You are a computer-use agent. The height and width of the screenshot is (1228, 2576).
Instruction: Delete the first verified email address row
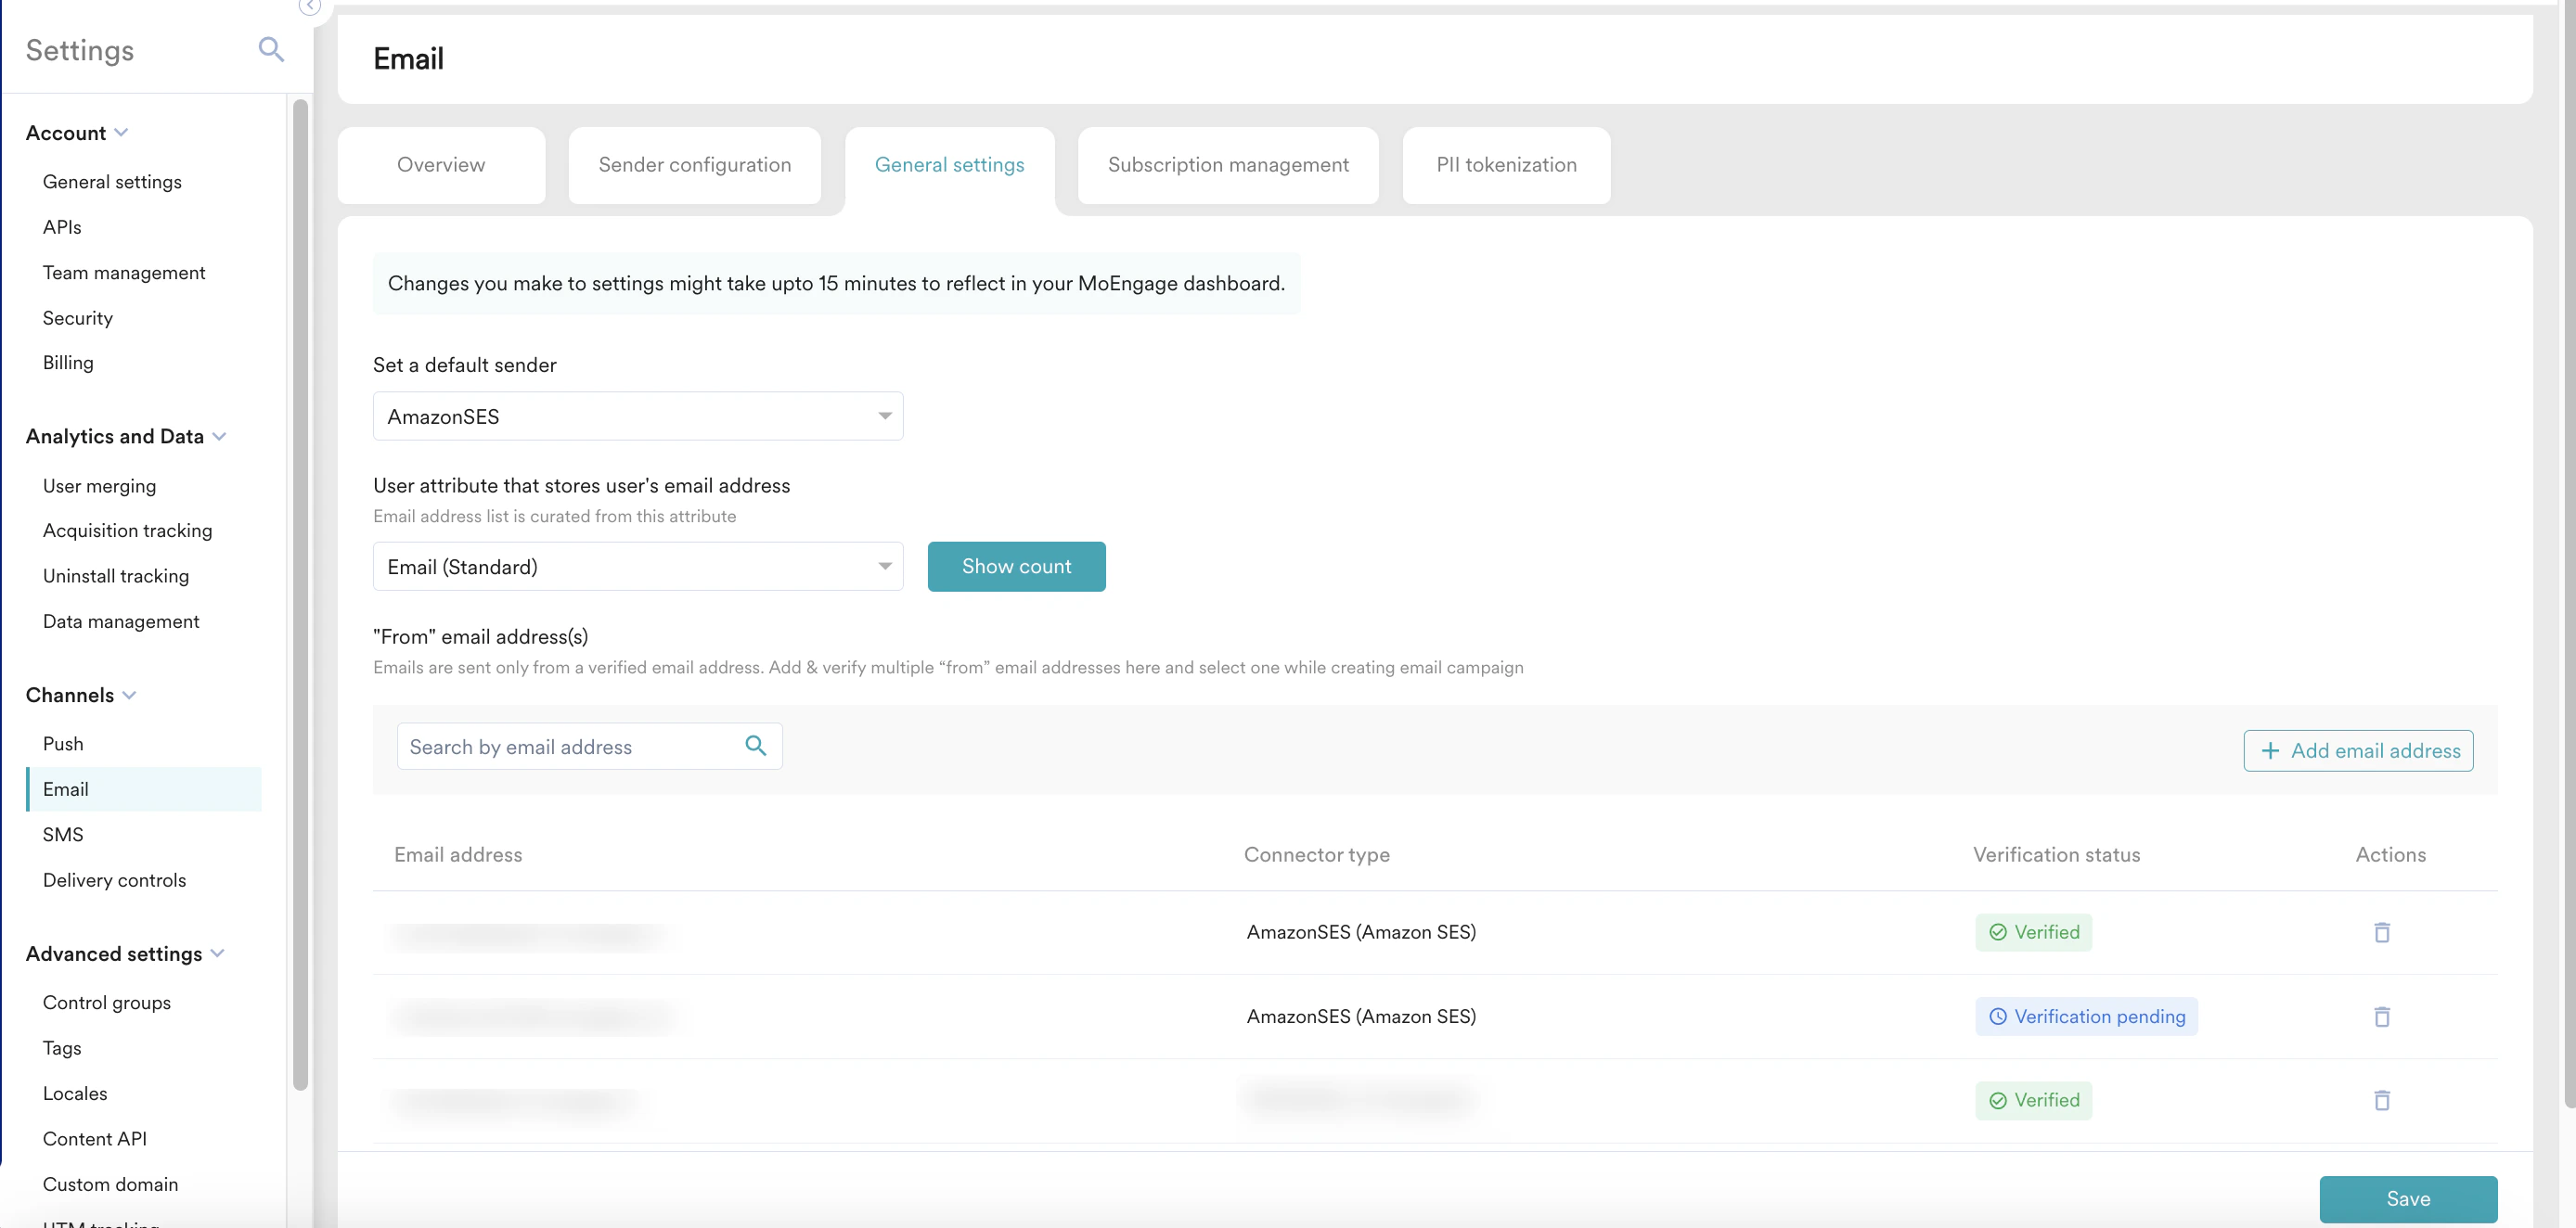(2381, 931)
